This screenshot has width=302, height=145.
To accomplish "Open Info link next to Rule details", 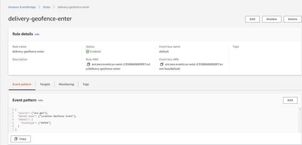I will pyautogui.click(x=37, y=34).
